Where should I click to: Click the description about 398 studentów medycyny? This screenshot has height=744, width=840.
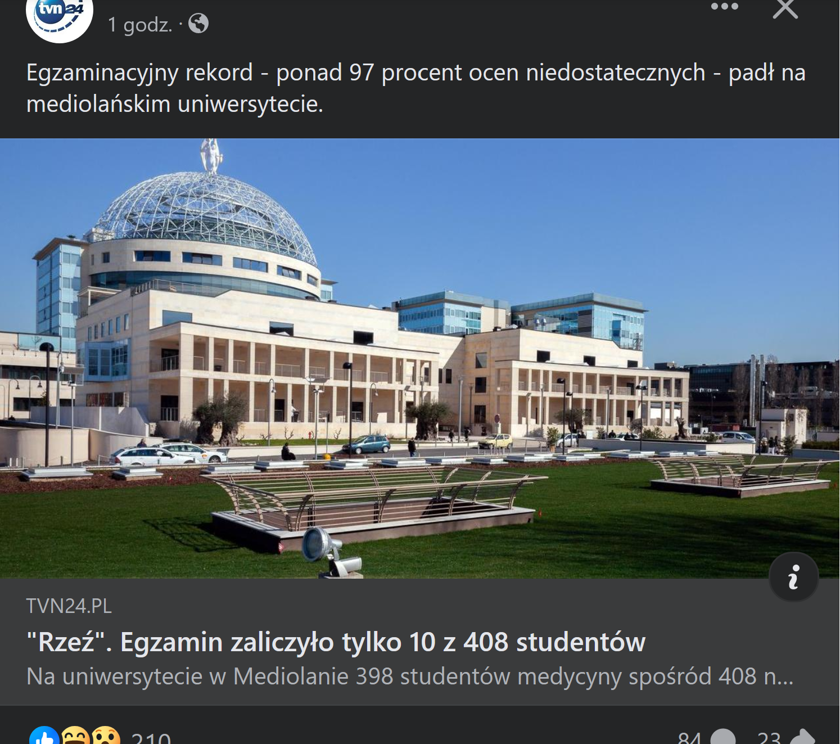(410, 677)
